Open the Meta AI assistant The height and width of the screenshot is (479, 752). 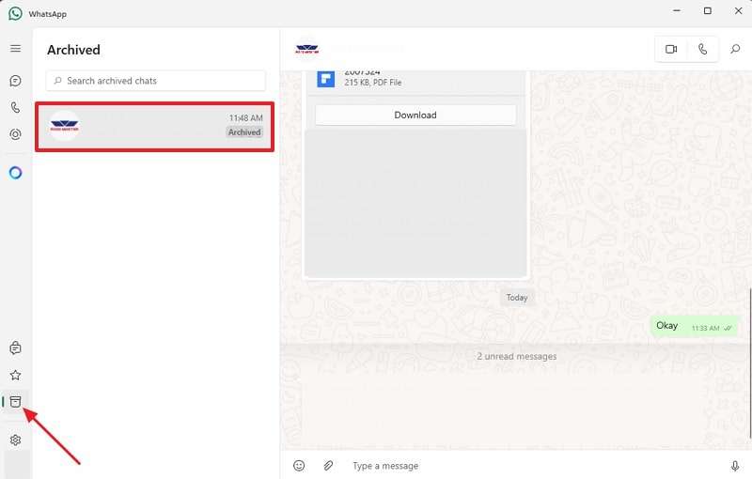(15, 173)
